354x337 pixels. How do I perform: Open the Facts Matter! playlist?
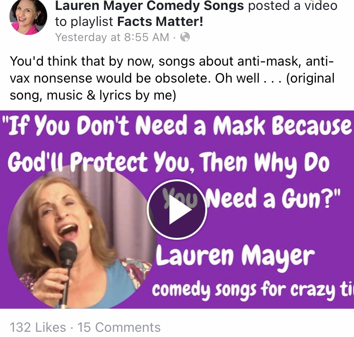(x=160, y=22)
